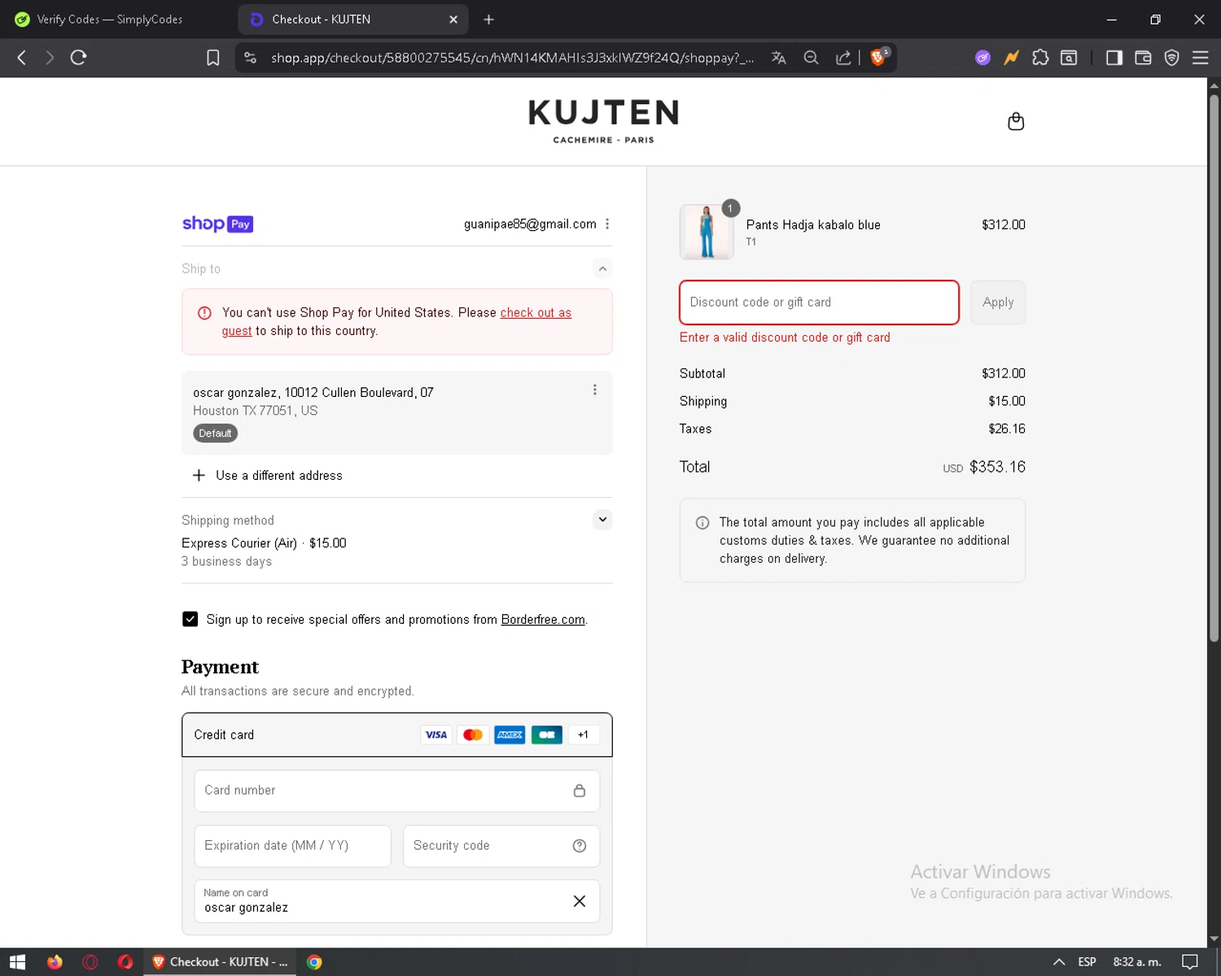1221x976 pixels.
Task: Click the Name on card field
Action: click(x=396, y=901)
